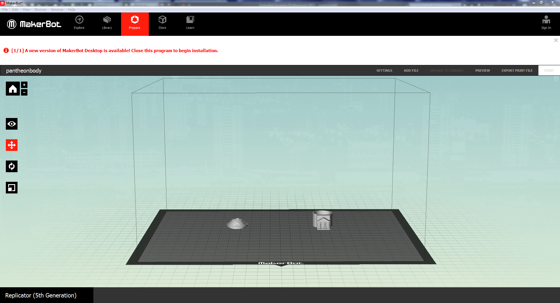
Task: Select the Prepare tab
Action: point(135,24)
